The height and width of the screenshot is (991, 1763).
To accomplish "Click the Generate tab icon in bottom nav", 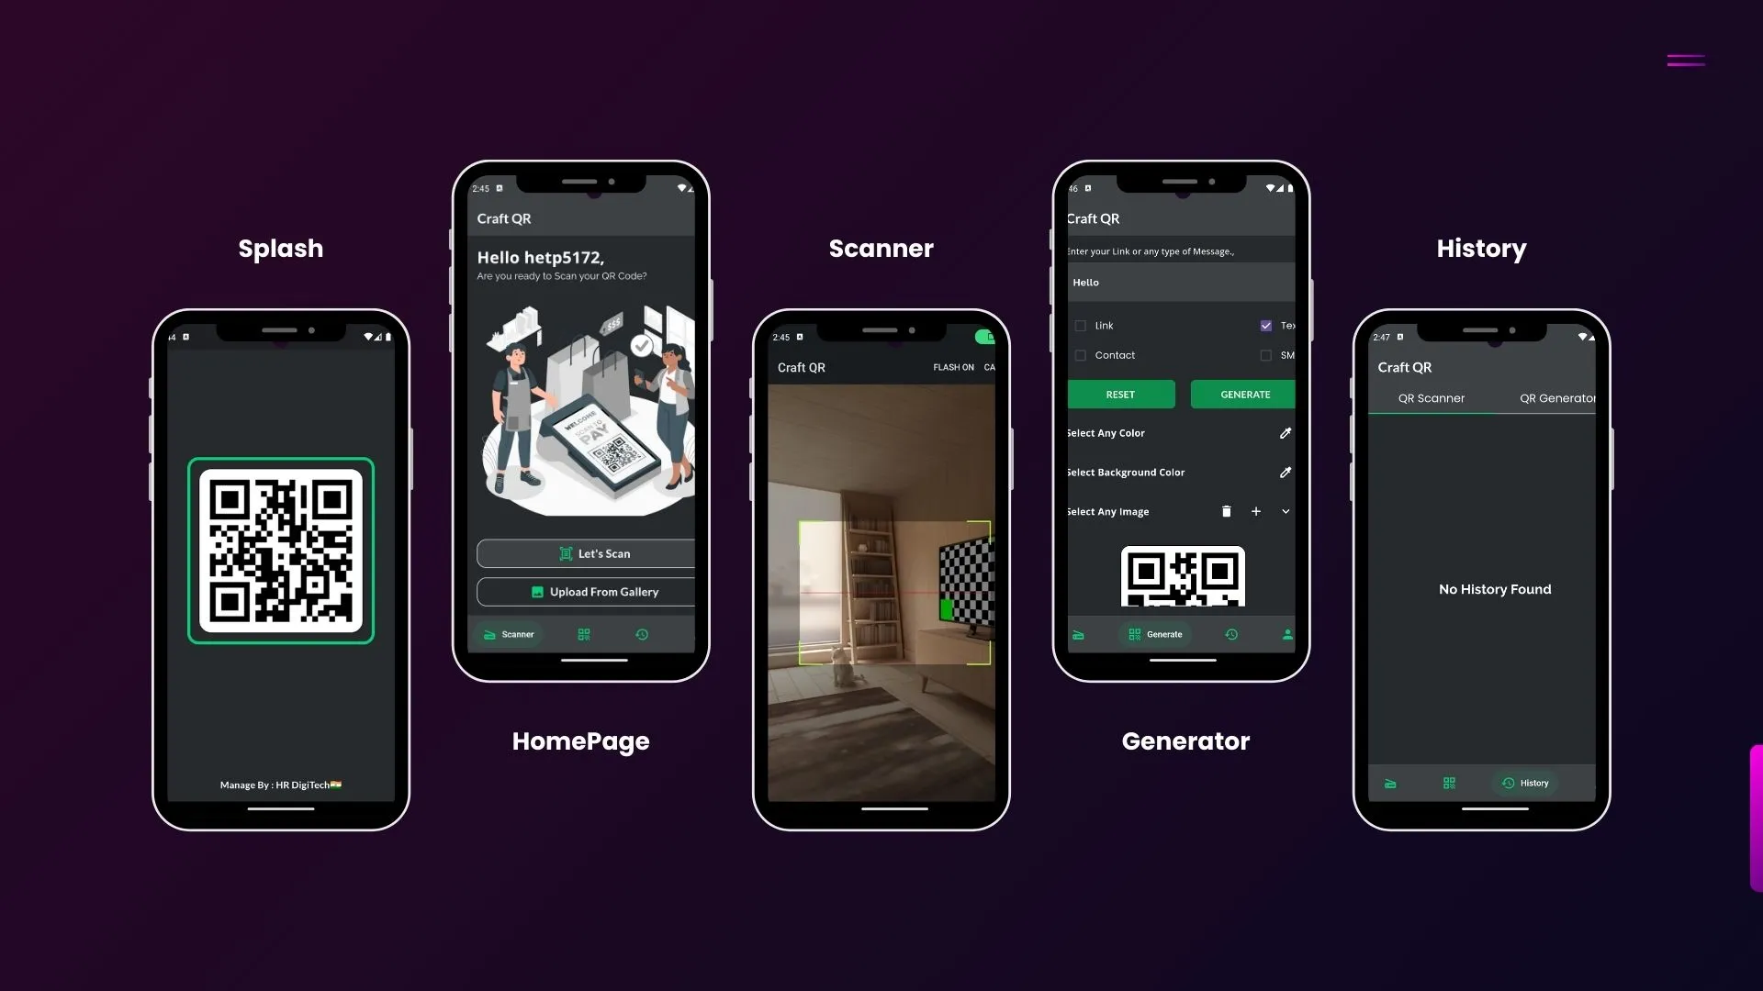I will click(x=1132, y=633).
